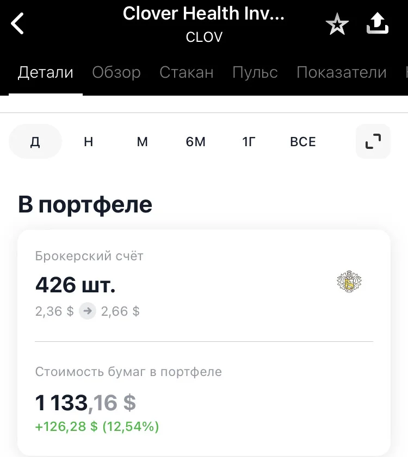Open the Показатели tab
This screenshot has height=457, width=408.
(x=342, y=72)
